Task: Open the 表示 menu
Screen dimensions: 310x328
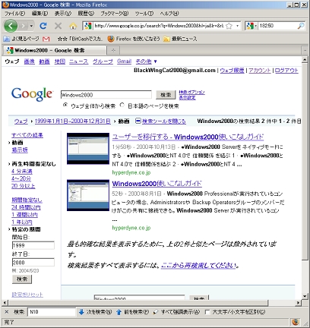Action: (x=63, y=13)
